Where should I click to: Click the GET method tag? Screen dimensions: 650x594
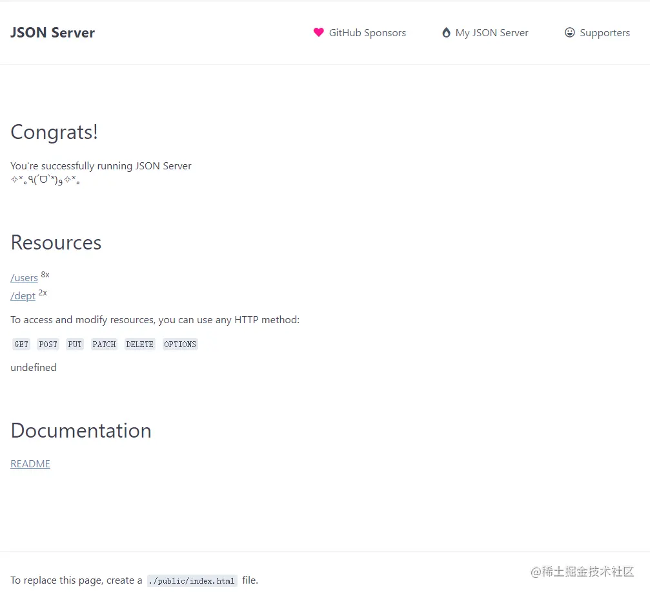pos(21,344)
